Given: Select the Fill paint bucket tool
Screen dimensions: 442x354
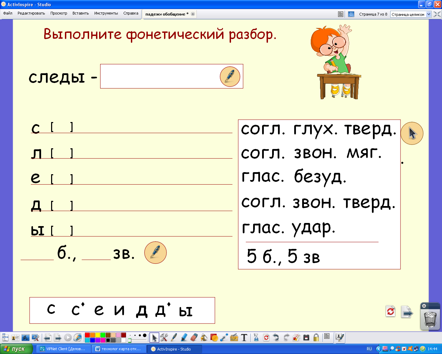Looking at the screenshot, I should pyautogui.click(x=204, y=337).
